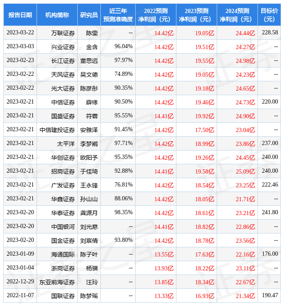Screen dimensions: 281x306
Task: Sort by 近三年预测准确度 header
Action: click(118, 15)
